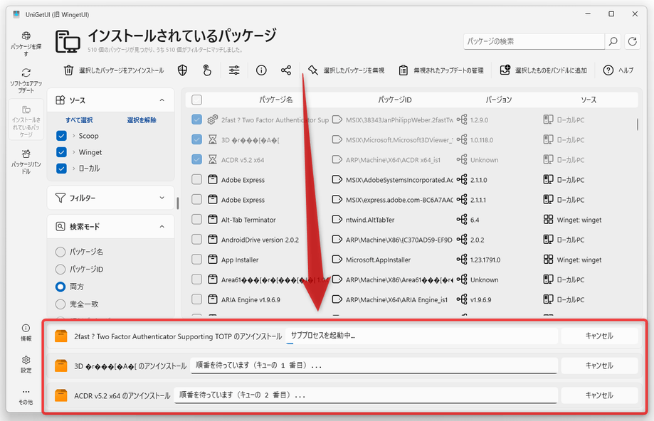Open manage ignored updates button
Screen dimensions: 654x421
point(441,70)
